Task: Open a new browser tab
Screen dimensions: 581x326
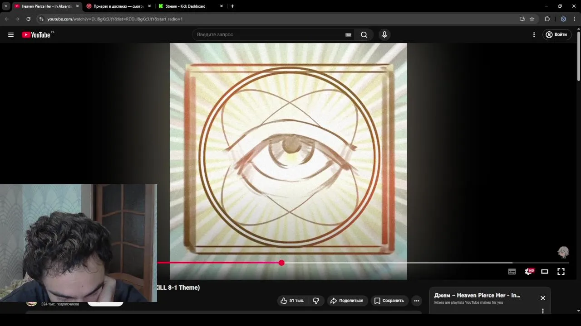Action: pyautogui.click(x=232, y=6)
